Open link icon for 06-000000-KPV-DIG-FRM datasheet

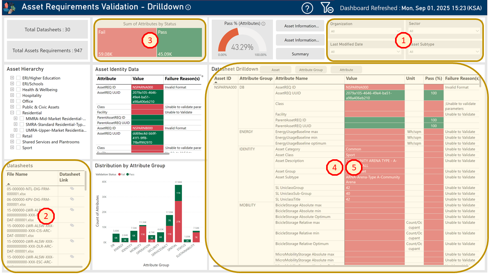click(72, 199)
